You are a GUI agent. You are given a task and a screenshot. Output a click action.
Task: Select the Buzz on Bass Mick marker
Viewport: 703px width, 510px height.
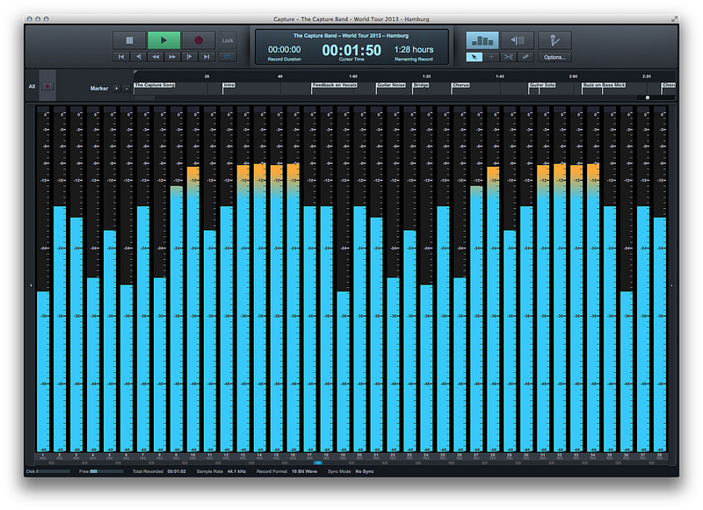click(x=604, y=84)
